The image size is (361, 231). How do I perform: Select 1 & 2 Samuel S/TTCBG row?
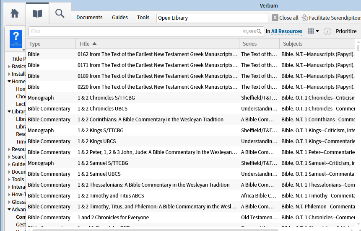point(191,163)
